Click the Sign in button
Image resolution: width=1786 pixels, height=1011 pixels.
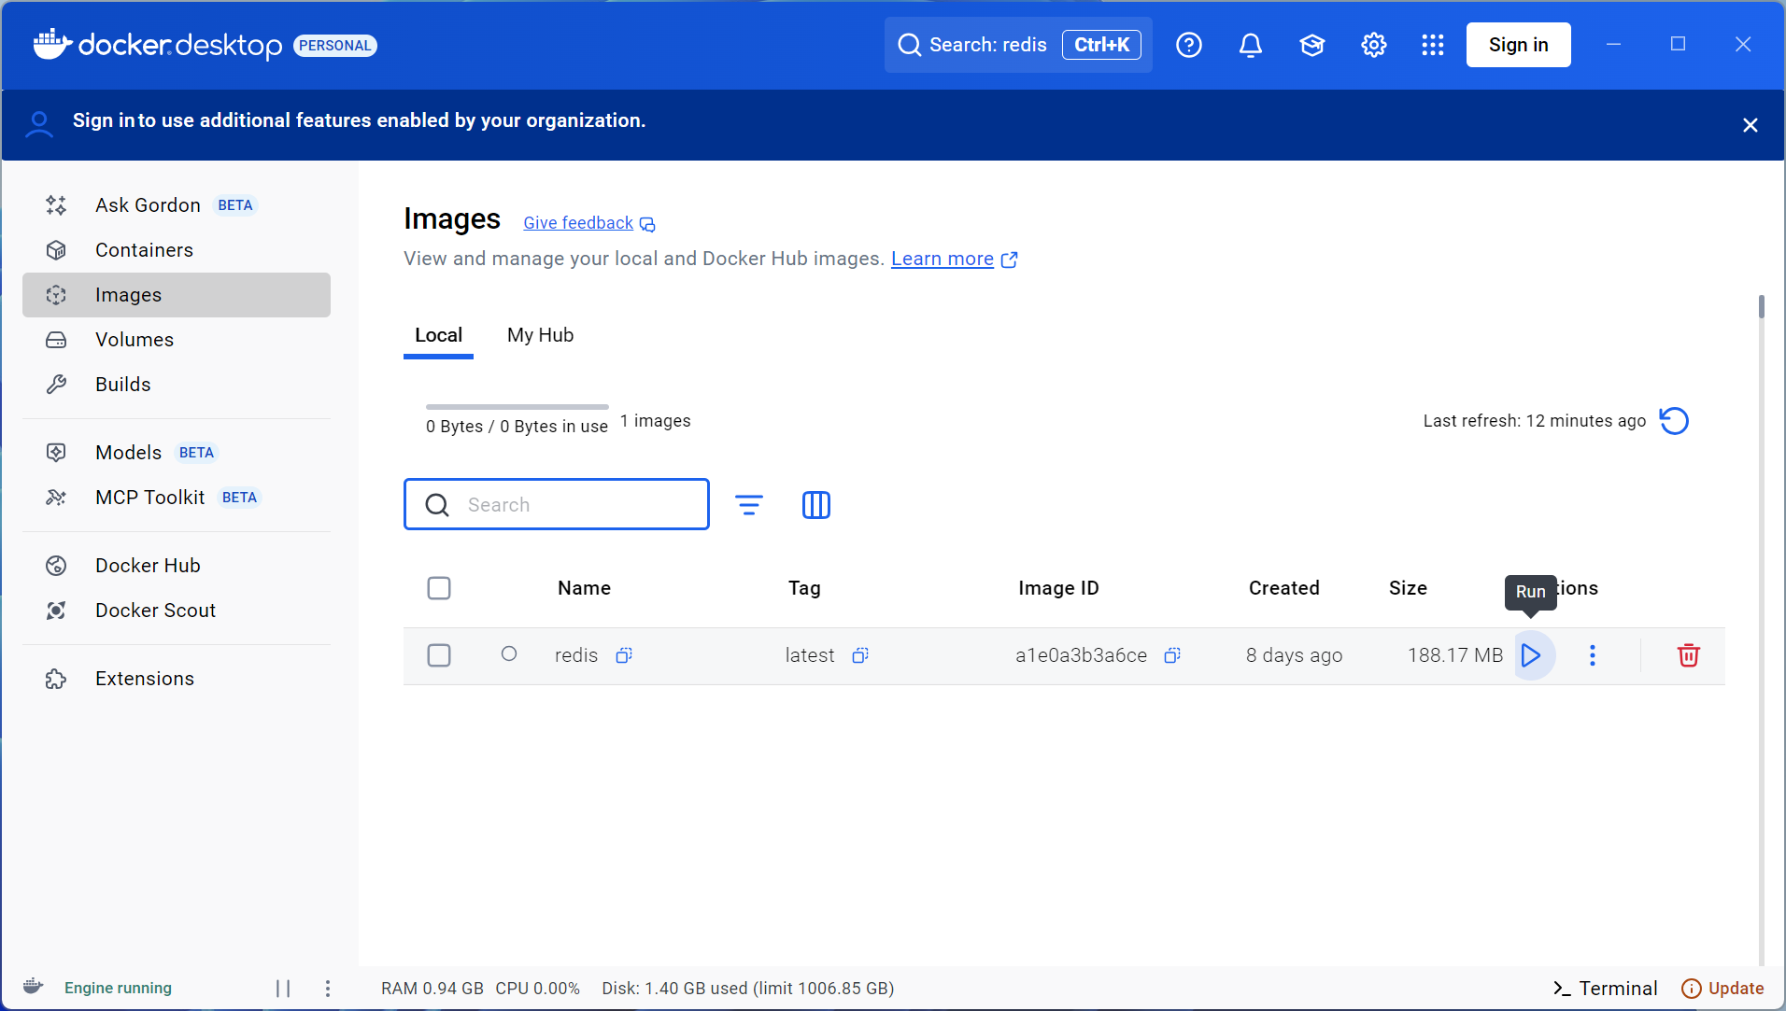pyautogui.click(x=1519, y=45)
